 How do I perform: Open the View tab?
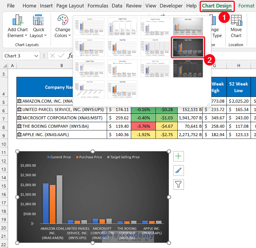[151, 6]
